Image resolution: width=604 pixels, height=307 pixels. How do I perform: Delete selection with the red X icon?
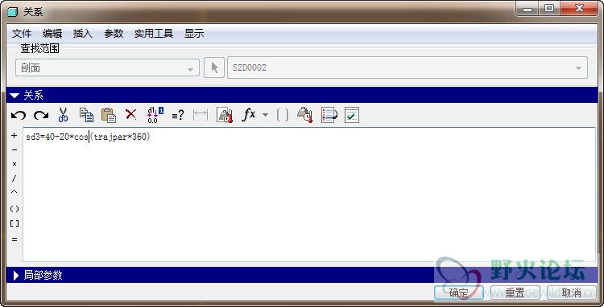click(x=131, y=114)
